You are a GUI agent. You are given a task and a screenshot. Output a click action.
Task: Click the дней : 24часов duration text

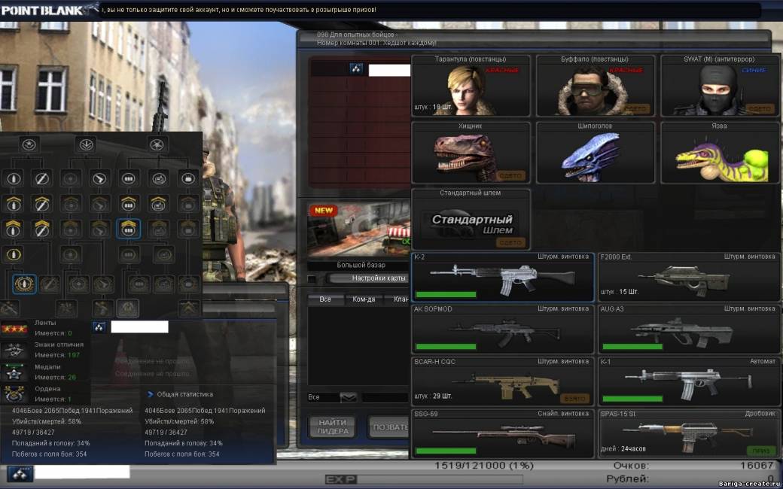(x=624, y=448)
